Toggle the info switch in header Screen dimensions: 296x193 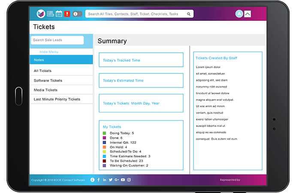(77, 14)
